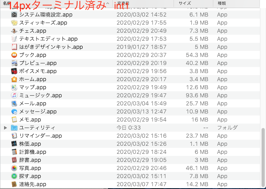Select the file name 探す.app
266x189 pixels.
point(30,176)
